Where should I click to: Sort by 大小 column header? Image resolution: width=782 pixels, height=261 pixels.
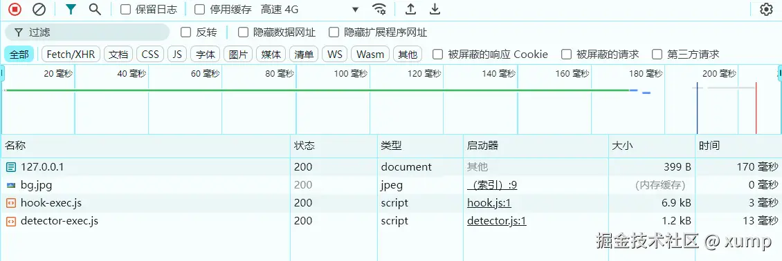click(651, 146)
